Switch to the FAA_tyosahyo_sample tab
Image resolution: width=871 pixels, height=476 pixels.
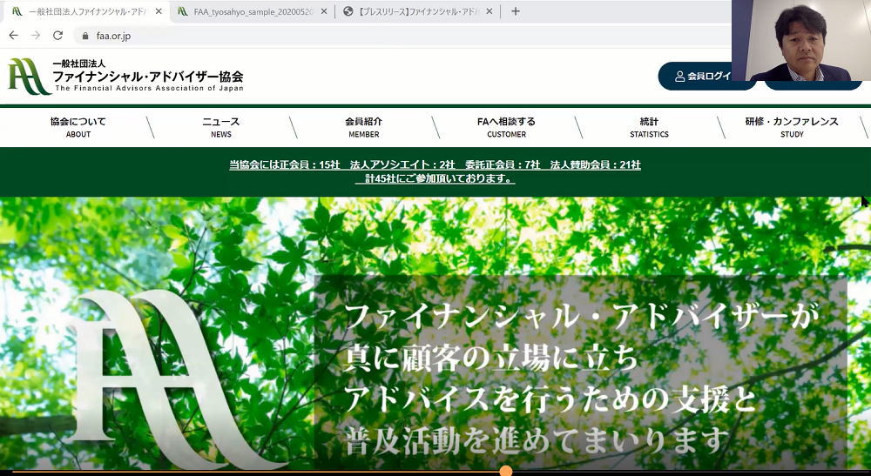click(x=253, y=11)
